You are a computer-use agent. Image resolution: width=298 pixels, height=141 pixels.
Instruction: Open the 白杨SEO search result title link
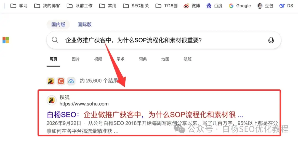(145, 115)
